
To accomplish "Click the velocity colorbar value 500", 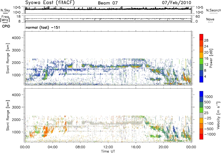I will pos(208,102).
